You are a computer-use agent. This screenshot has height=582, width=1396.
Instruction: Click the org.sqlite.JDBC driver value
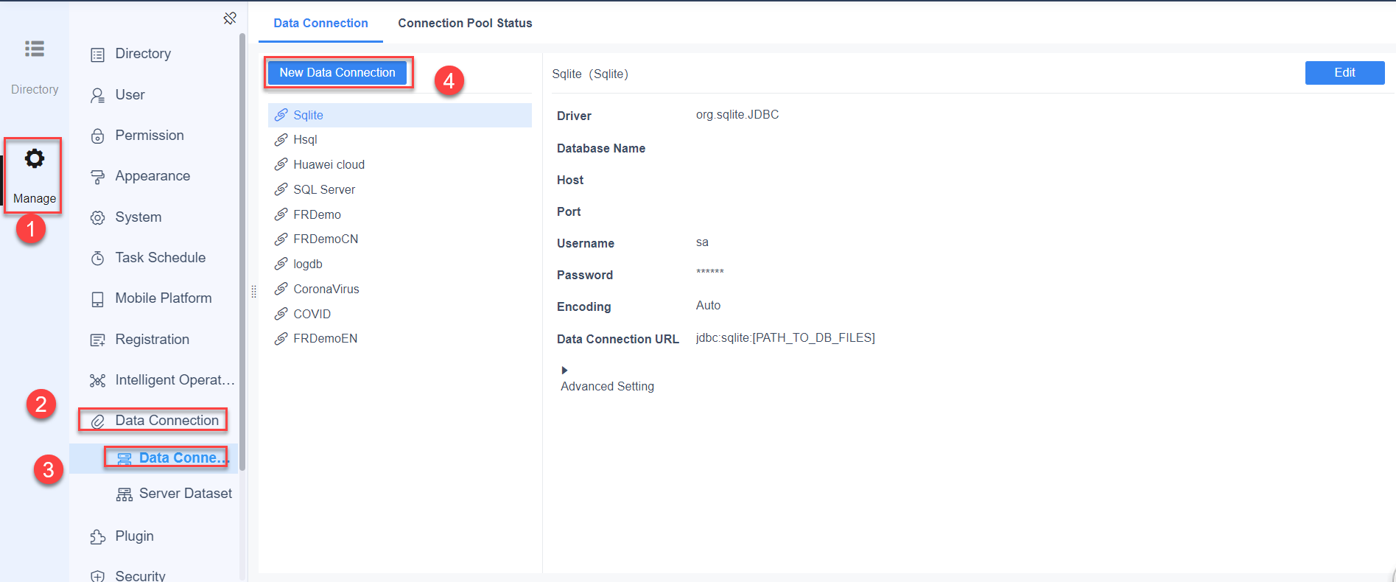(737, 115)
